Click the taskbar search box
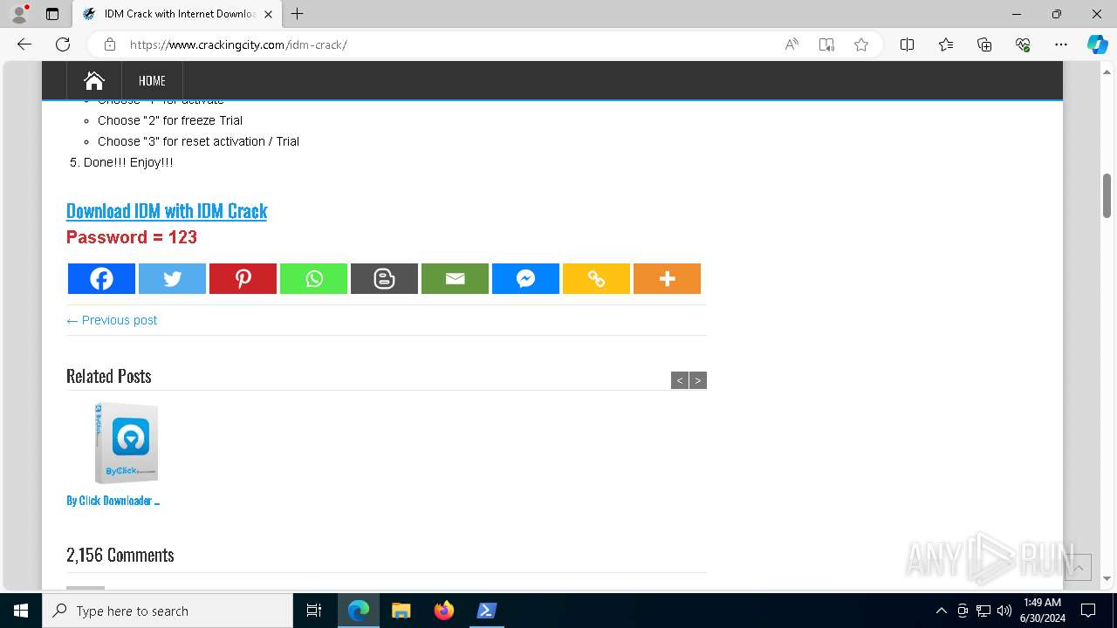This screenshot has width=1117, height=628. (x=168, y=611)
